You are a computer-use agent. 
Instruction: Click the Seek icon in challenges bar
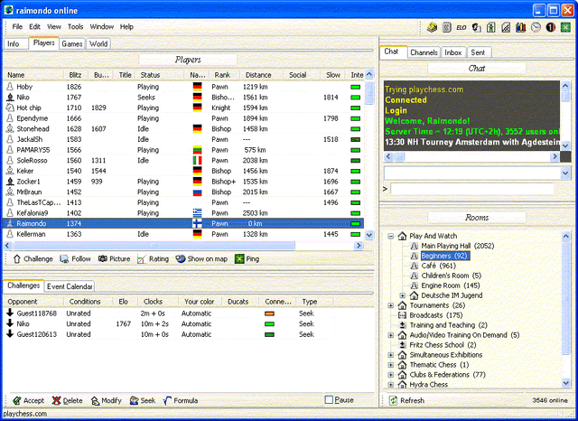[135, 401]
